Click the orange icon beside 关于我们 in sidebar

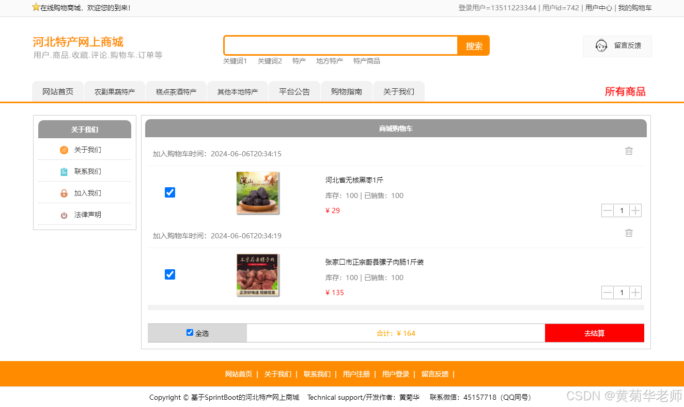coord(64,150)
